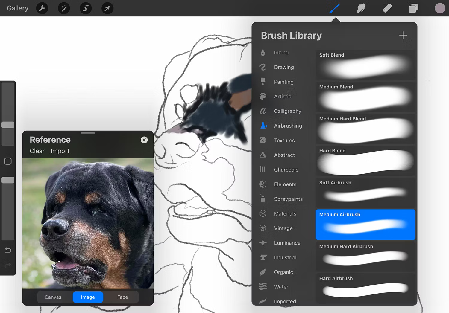Open the Selection tool

tap(86, 8)
